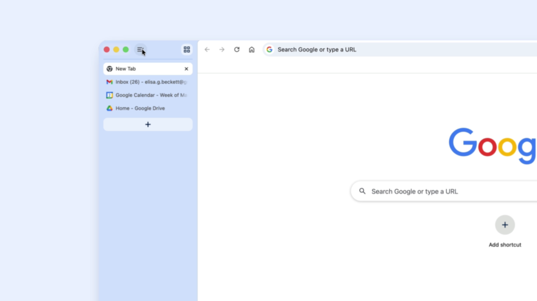This screenshot has height=301, width=537.
Task: Click the Gmail favicon next to Inbox tab
Action: [x=109, y=82]
